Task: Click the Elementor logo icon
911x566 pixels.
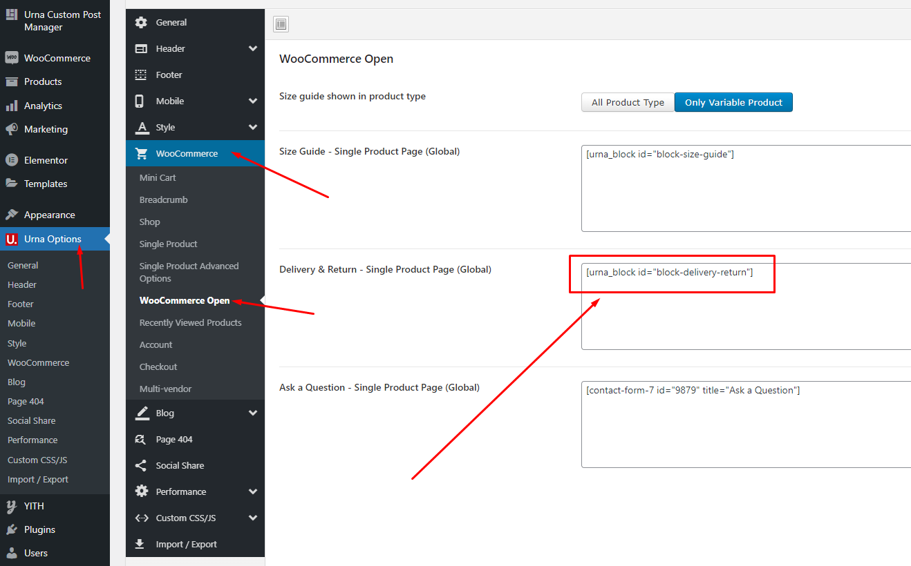Action: coord(11,160)
